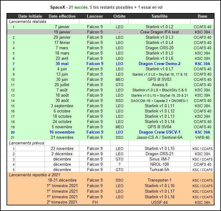
Task: Click the 'Satellite' column header
Action: click(159, 16)
